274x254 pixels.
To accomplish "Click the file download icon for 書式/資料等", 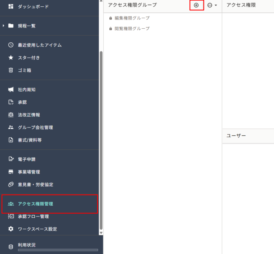I will point(11,140).
